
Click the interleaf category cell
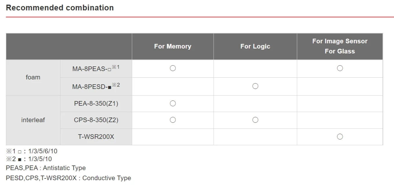coord(33,120)
